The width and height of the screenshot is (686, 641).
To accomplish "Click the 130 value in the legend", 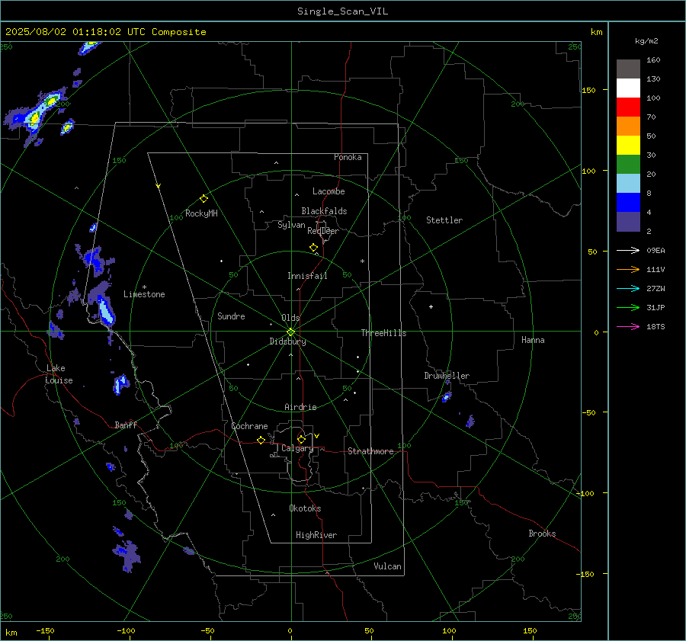I will coord(653,79).
